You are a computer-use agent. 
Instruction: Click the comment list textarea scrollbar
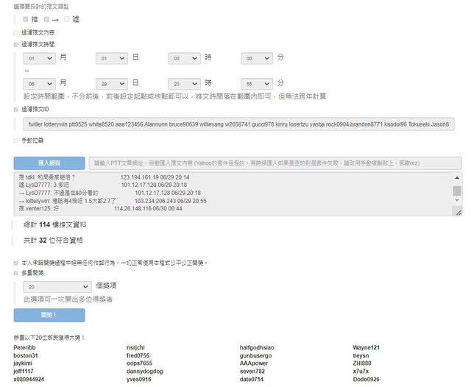tap(457, 193)
